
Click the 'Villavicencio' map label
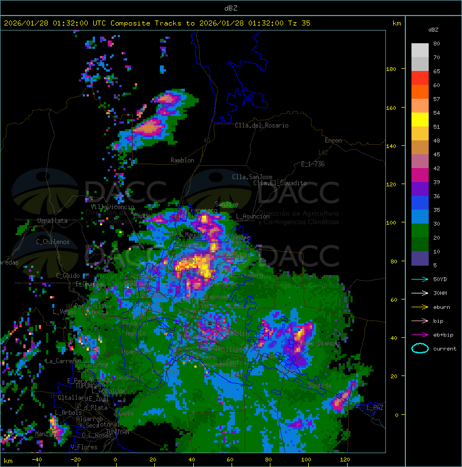(112, 207)
